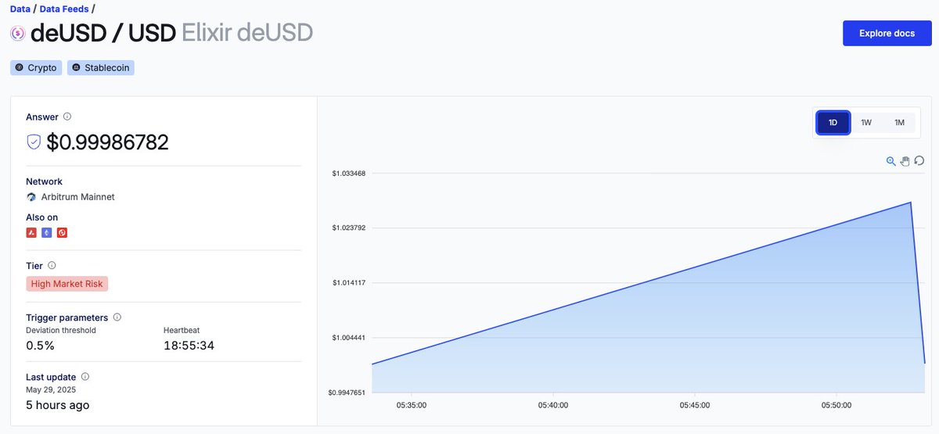Viewport: 939px width, 434px height.
Task: Click the Elixir deUSD subtitle text
Action: [247, 34]
